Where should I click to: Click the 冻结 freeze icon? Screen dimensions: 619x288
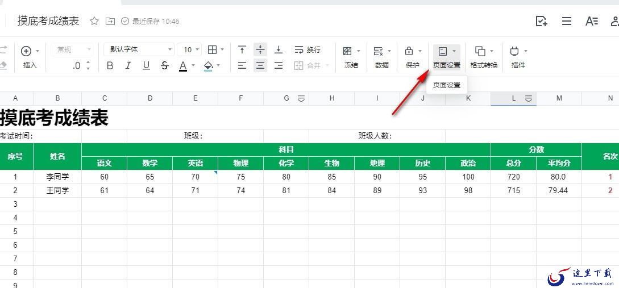[347, 51]
